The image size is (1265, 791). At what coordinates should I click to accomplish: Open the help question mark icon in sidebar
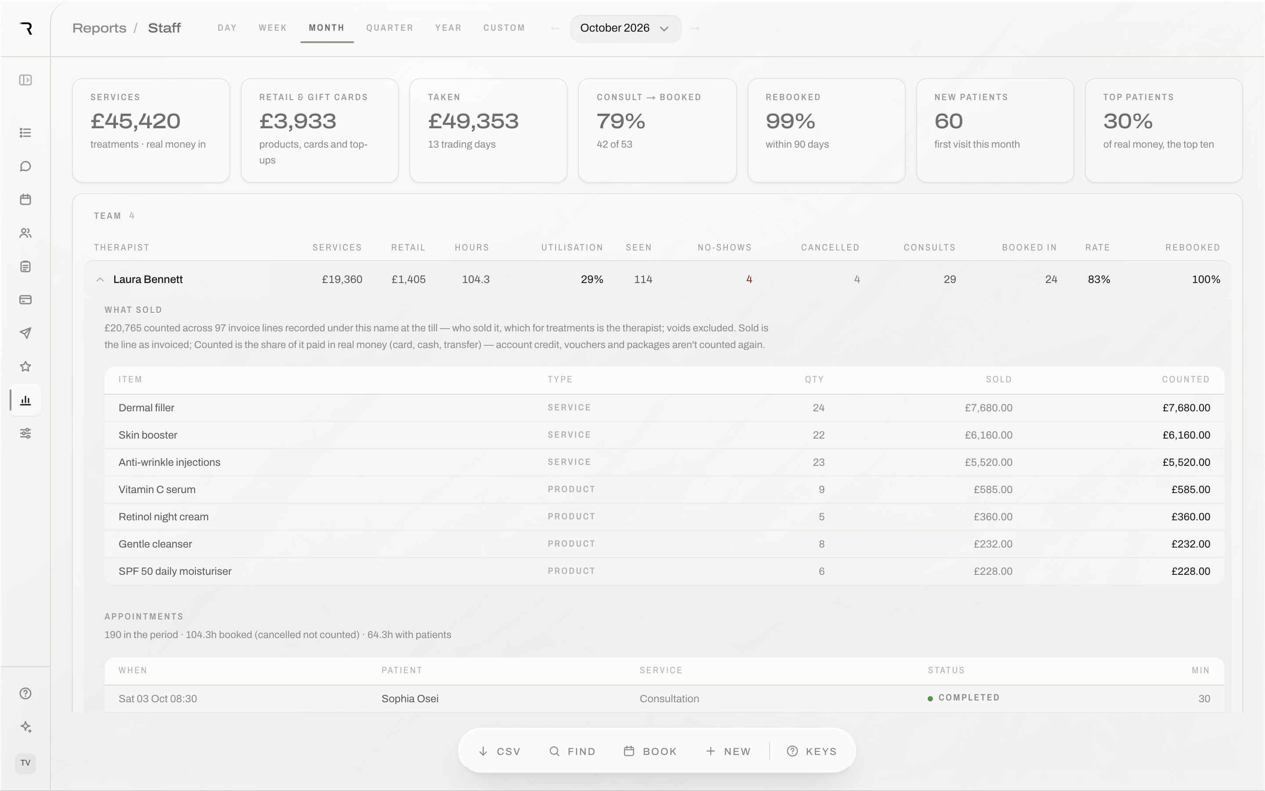(25, 694)
